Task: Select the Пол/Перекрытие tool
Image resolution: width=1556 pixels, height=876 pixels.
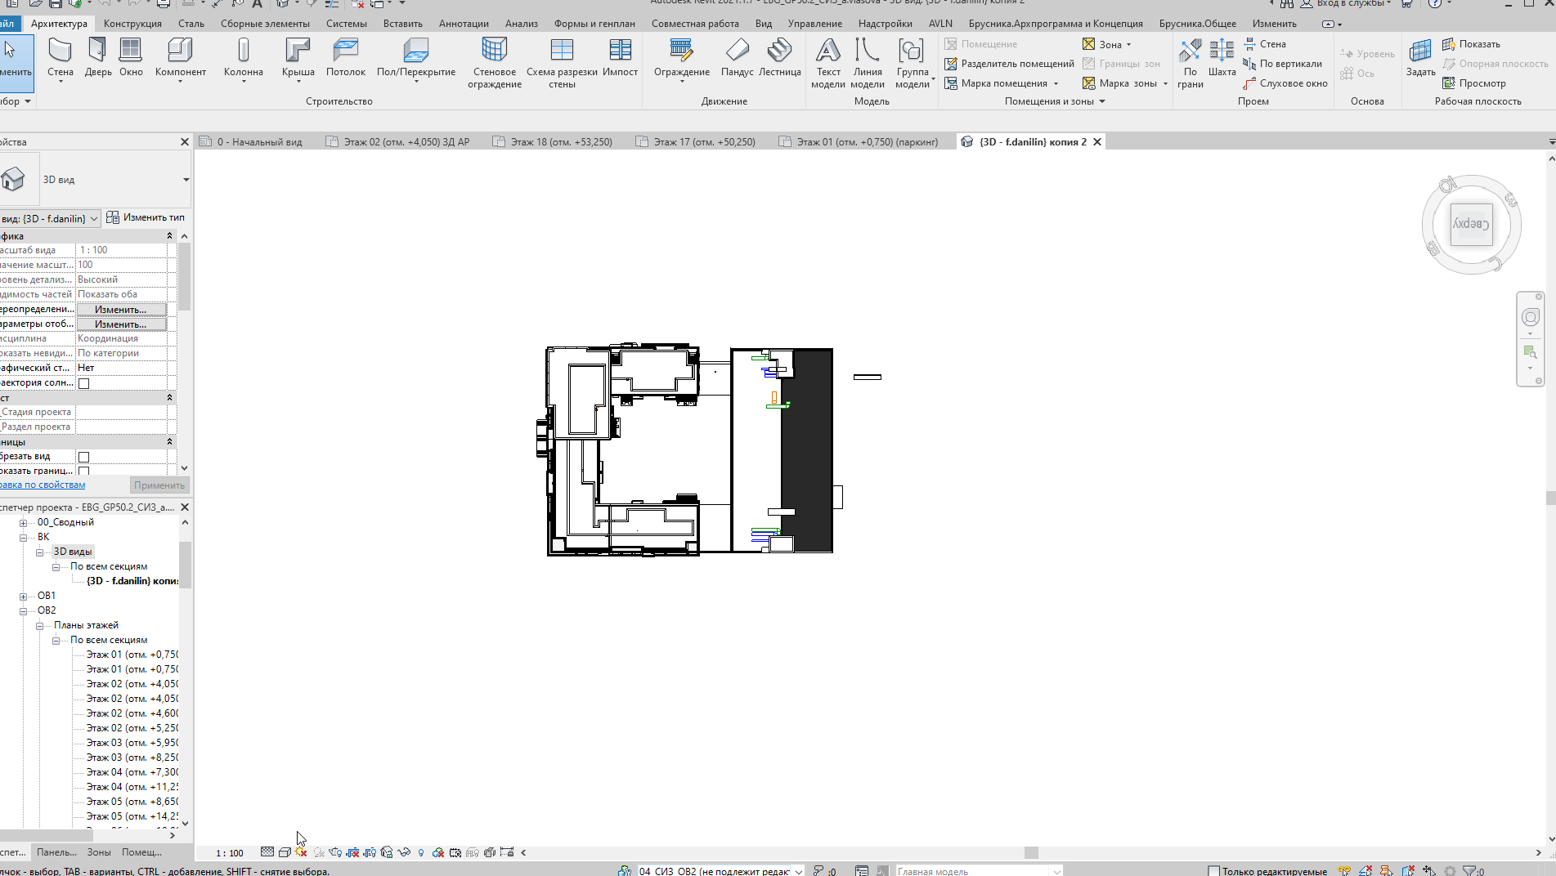Action: [x=416, y=59]
